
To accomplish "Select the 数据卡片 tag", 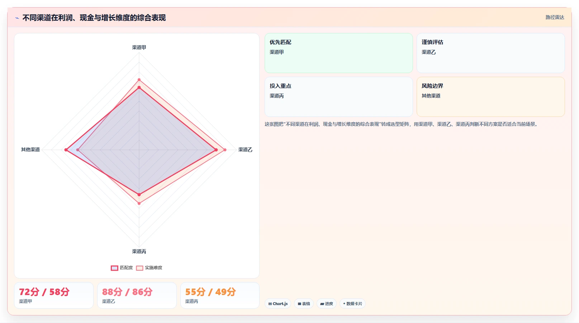I will 352,304.
